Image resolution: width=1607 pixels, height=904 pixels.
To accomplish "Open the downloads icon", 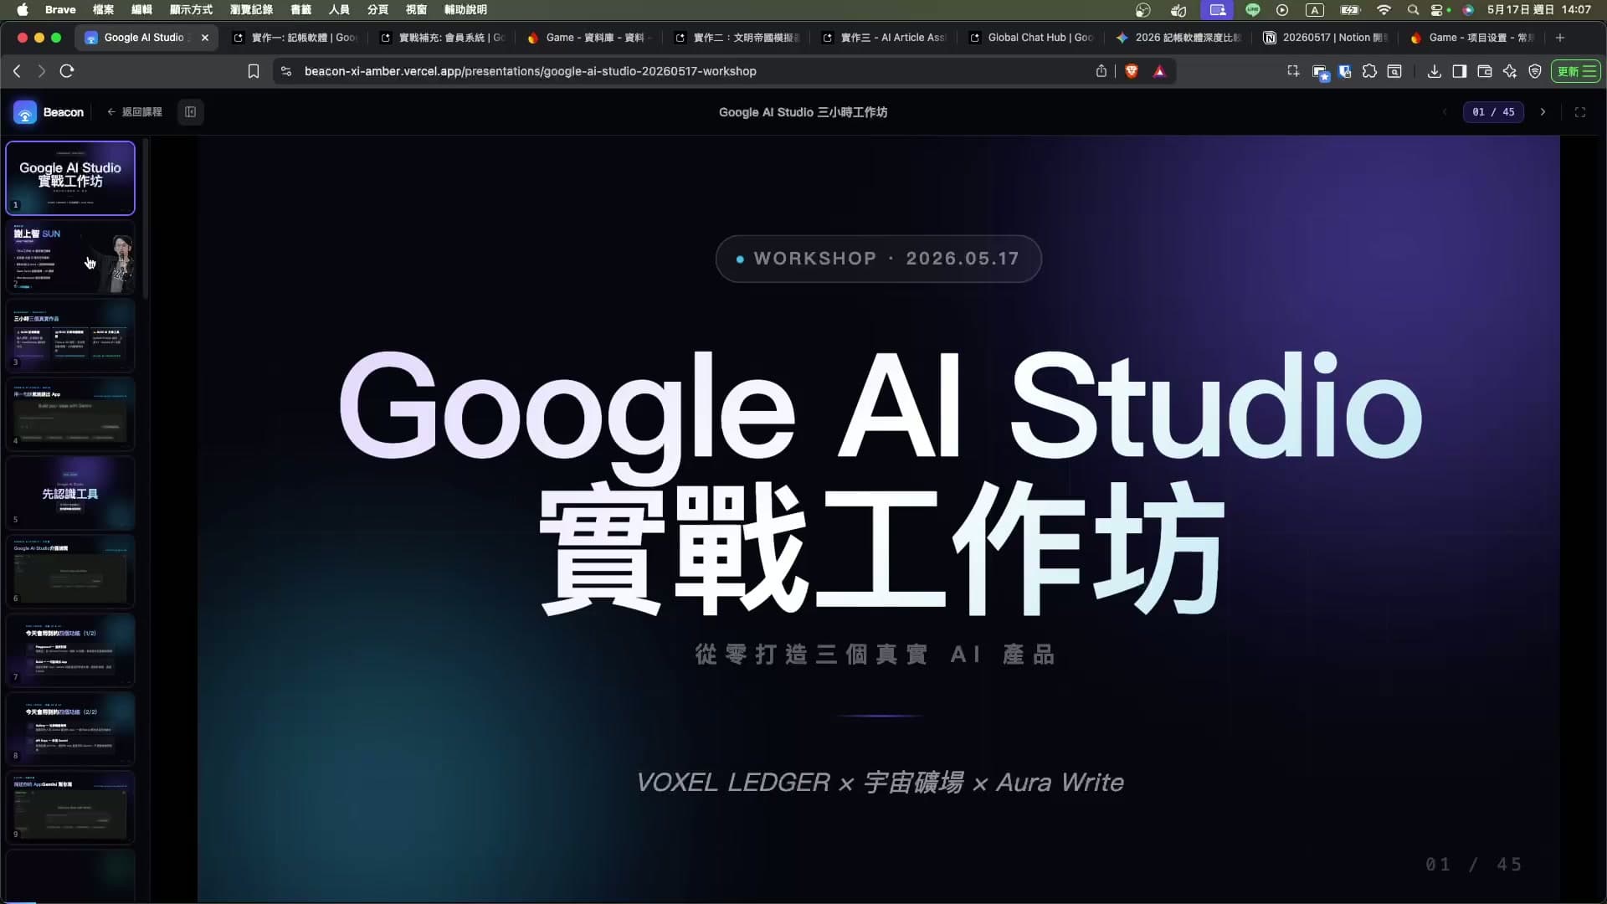I will [x=1434, y=71].
